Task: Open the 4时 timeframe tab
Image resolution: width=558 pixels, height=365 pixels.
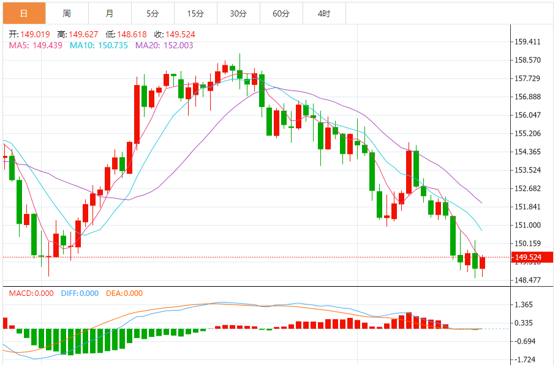Action: tap(324, 13)
